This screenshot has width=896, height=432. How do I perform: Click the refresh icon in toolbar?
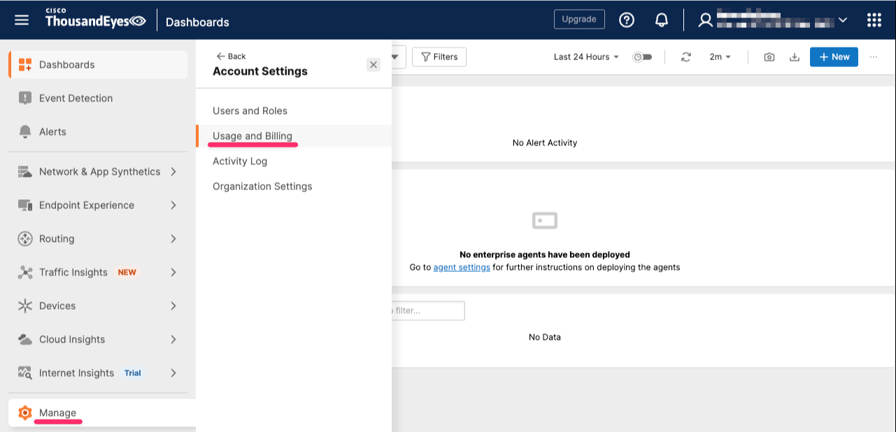(686, 57)
